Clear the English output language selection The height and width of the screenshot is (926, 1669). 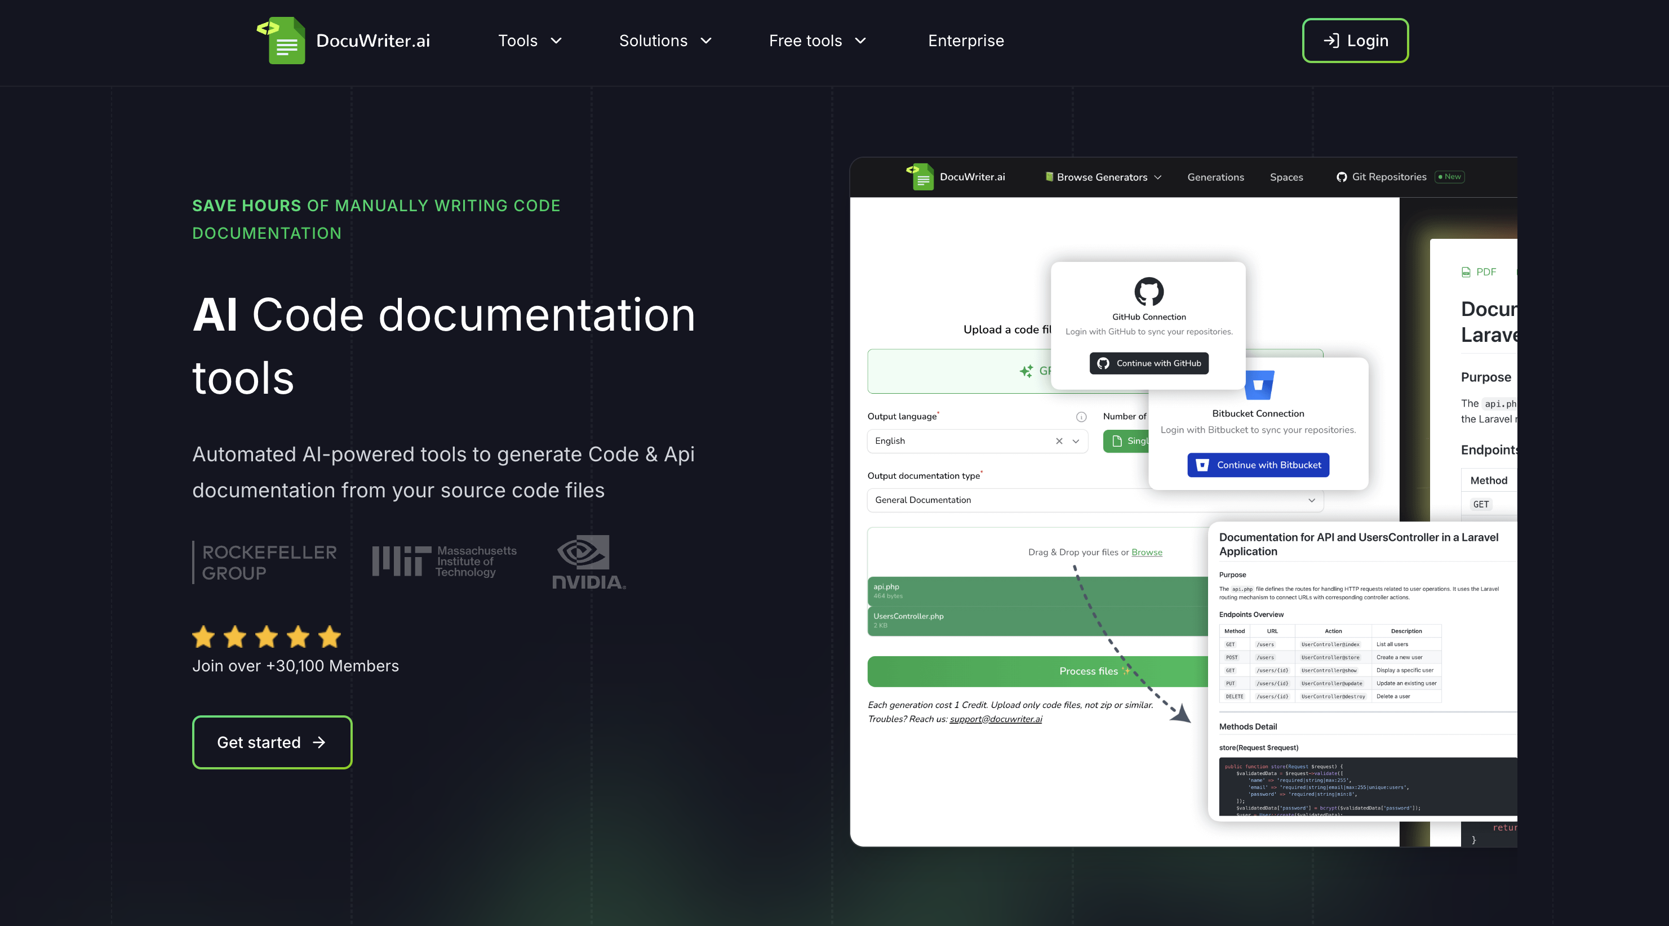point(1059,441)
